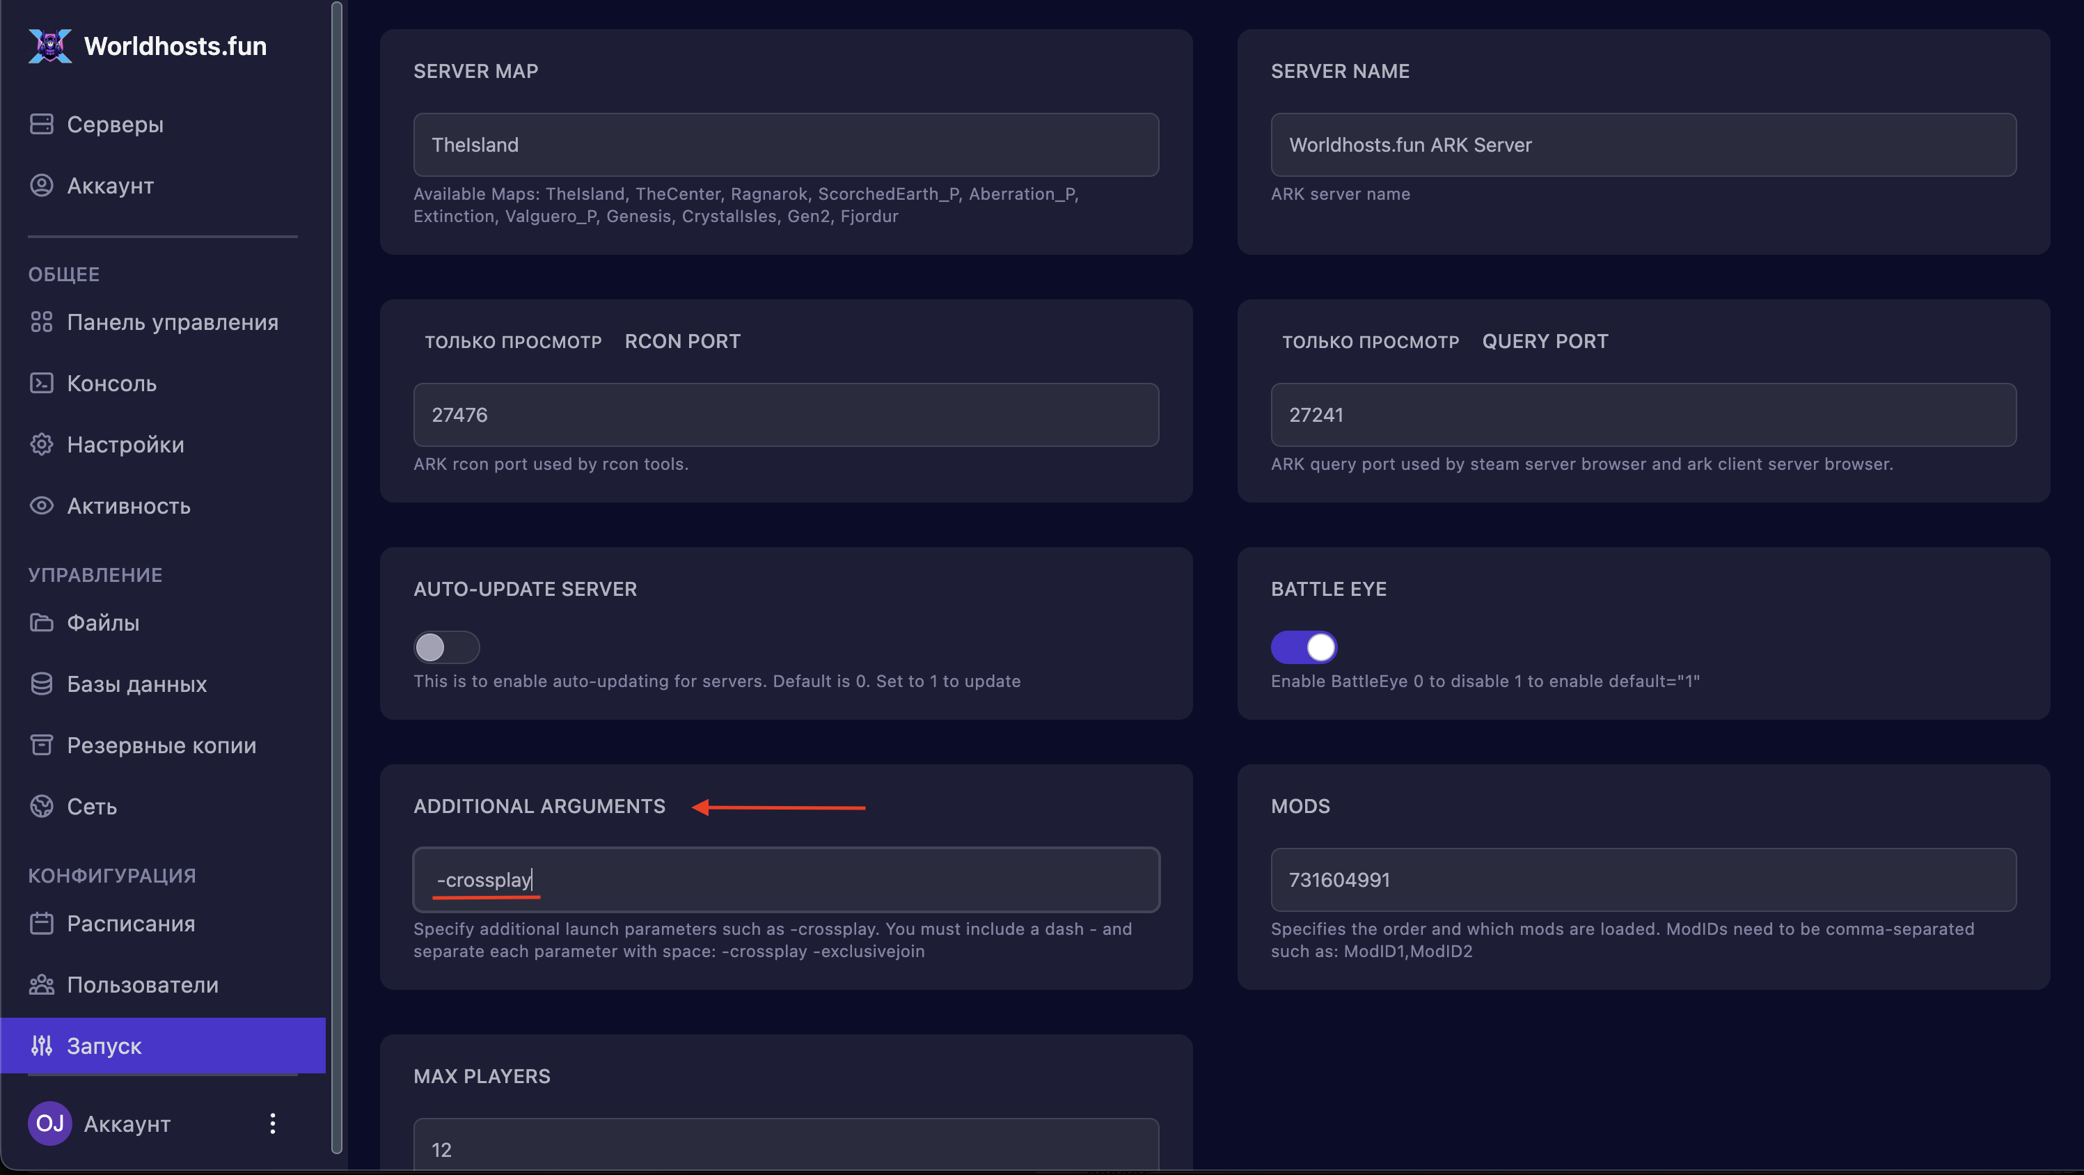
Task: Enable the Auto-Update Server toggle
Action: pyautogui.click(x=445, y=647)
